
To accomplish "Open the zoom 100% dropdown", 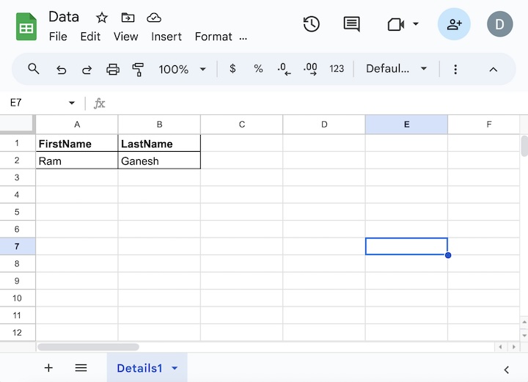I will (182, 69).
